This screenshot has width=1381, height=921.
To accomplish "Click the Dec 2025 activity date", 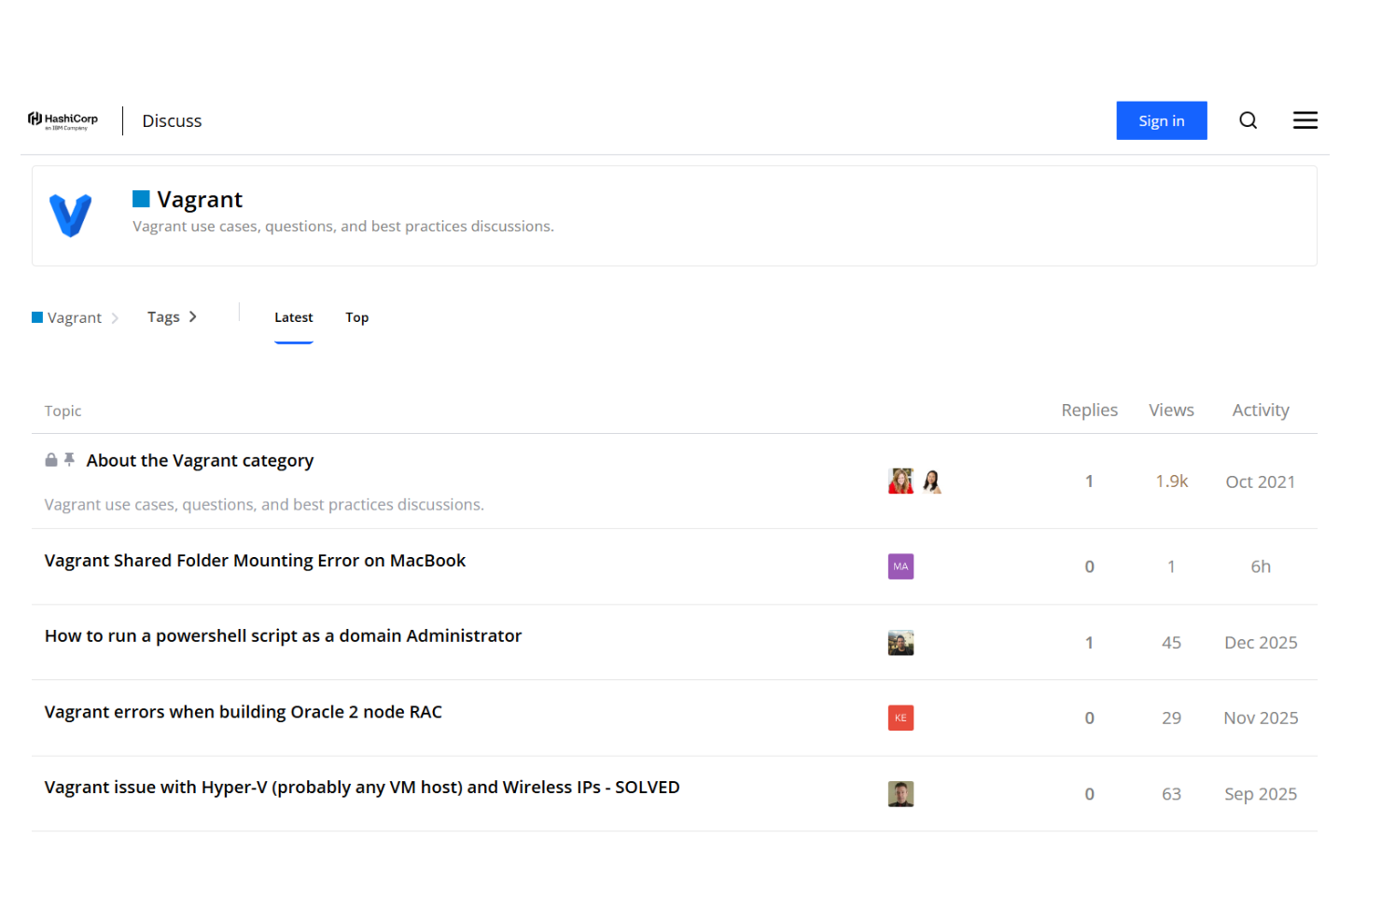I will click(x=1261, y=643).
